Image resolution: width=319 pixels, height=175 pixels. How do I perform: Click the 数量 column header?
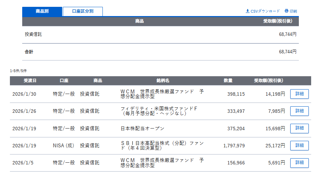228,81
